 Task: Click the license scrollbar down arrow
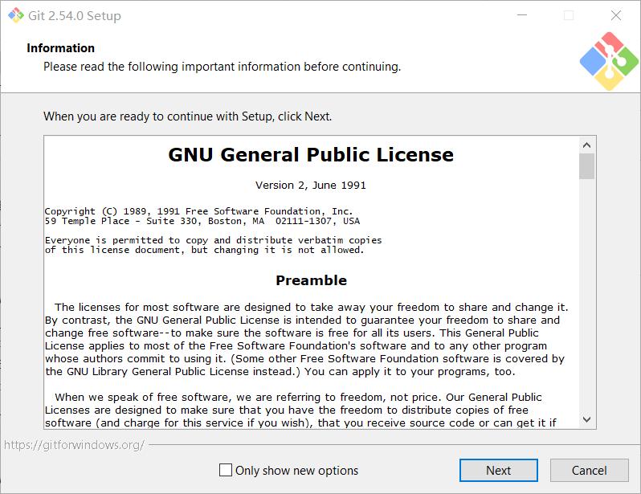(586, 419)
